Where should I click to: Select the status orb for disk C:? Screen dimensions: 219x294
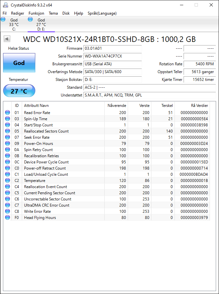[x=3, y=19]
